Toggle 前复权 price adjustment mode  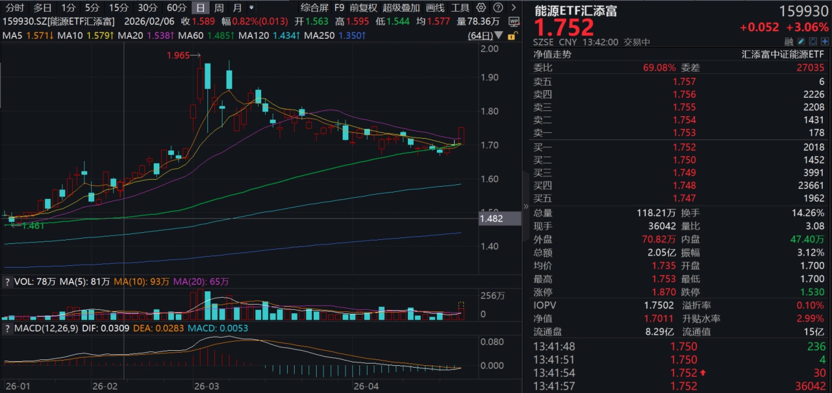pyautogui.click(x=363, y=8)
